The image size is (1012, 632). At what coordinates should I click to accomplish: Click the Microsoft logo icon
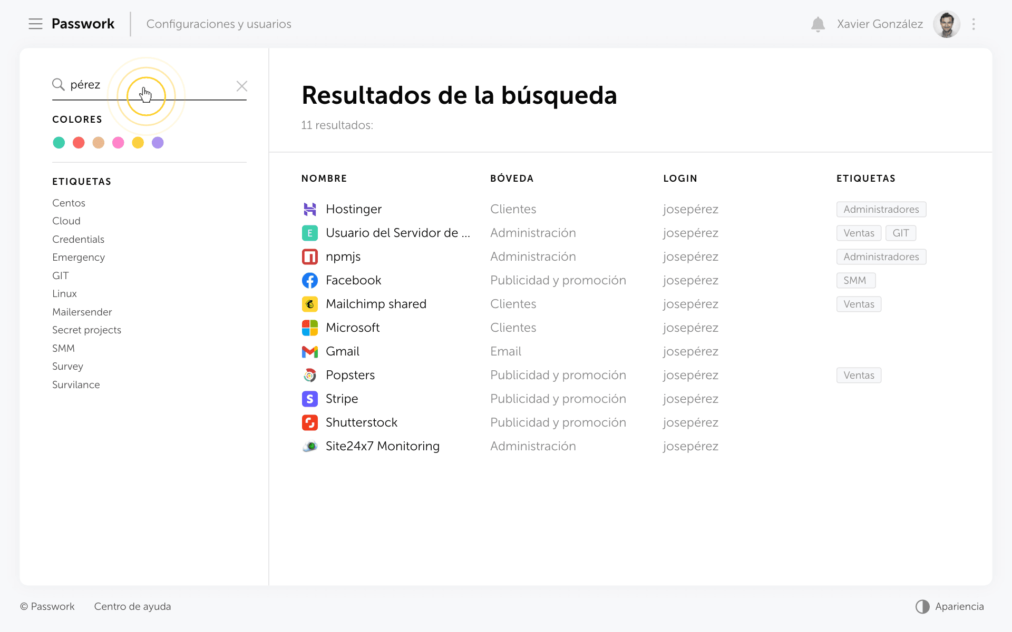click(310, 328)
